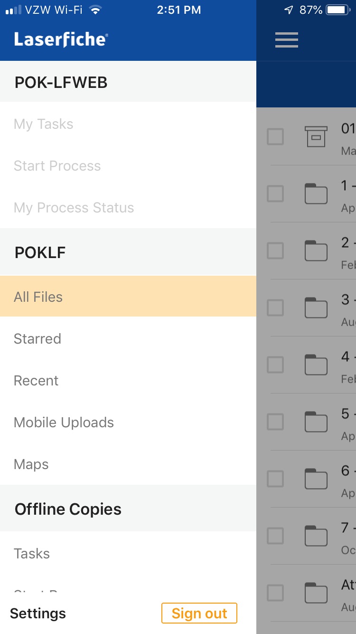The image size is (356, 634).
Task: Open folder icon for entry 5
Action: 316,422
